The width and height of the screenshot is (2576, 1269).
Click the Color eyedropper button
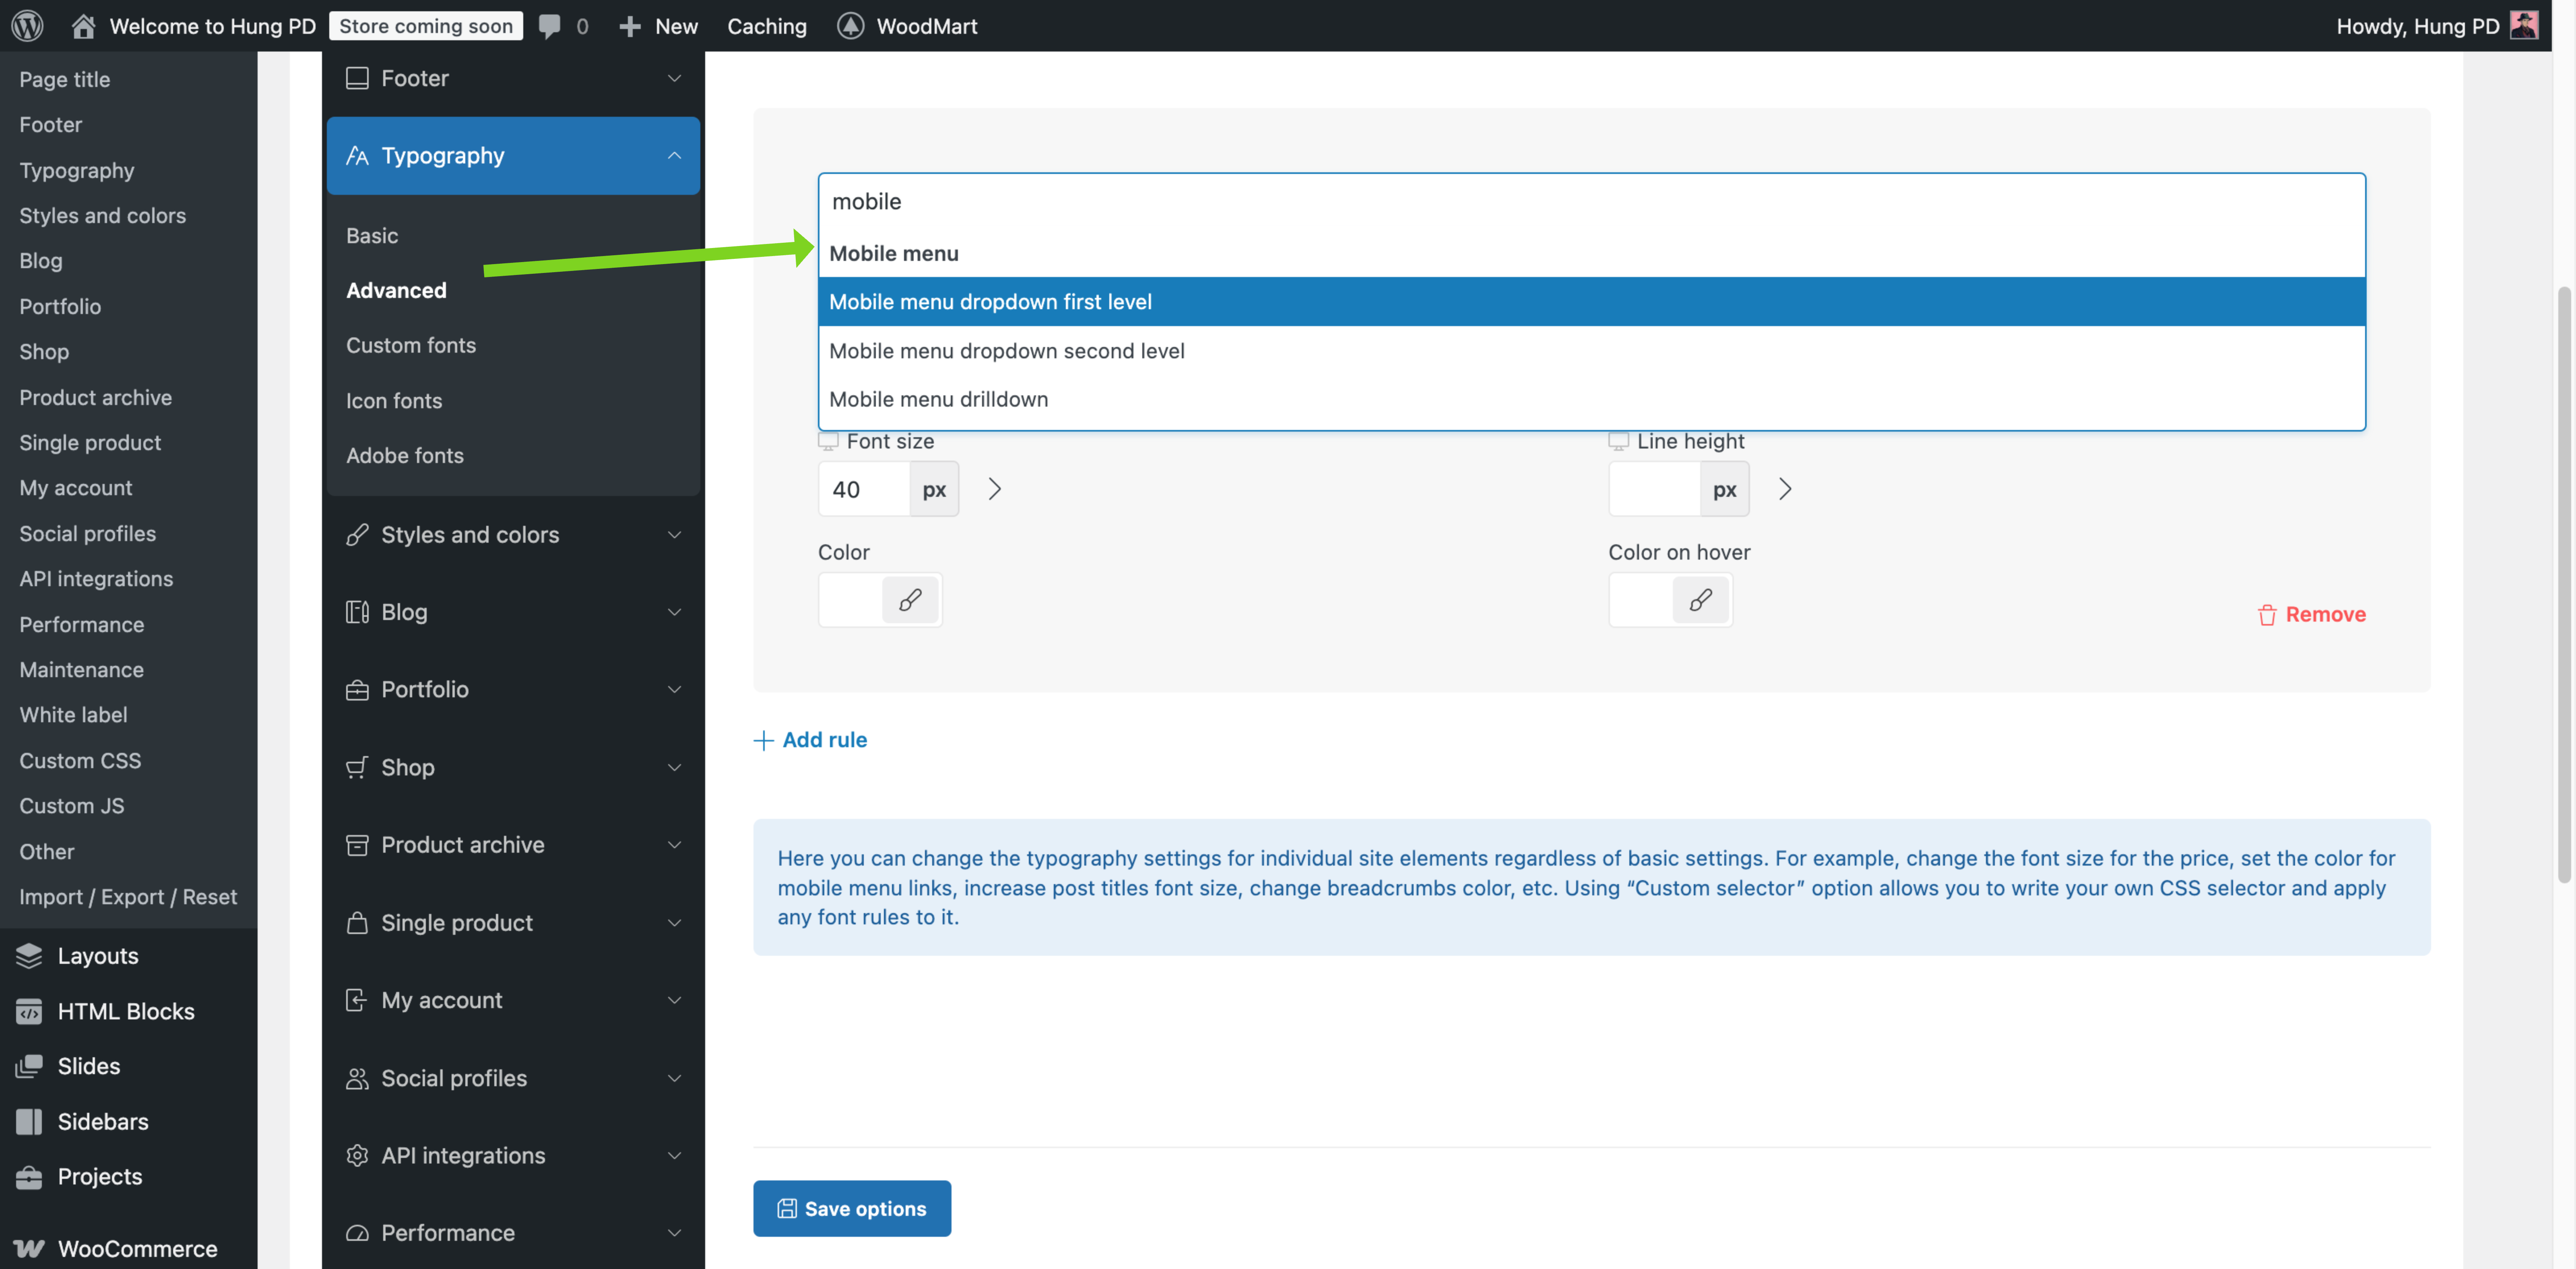tap(910, 600)
